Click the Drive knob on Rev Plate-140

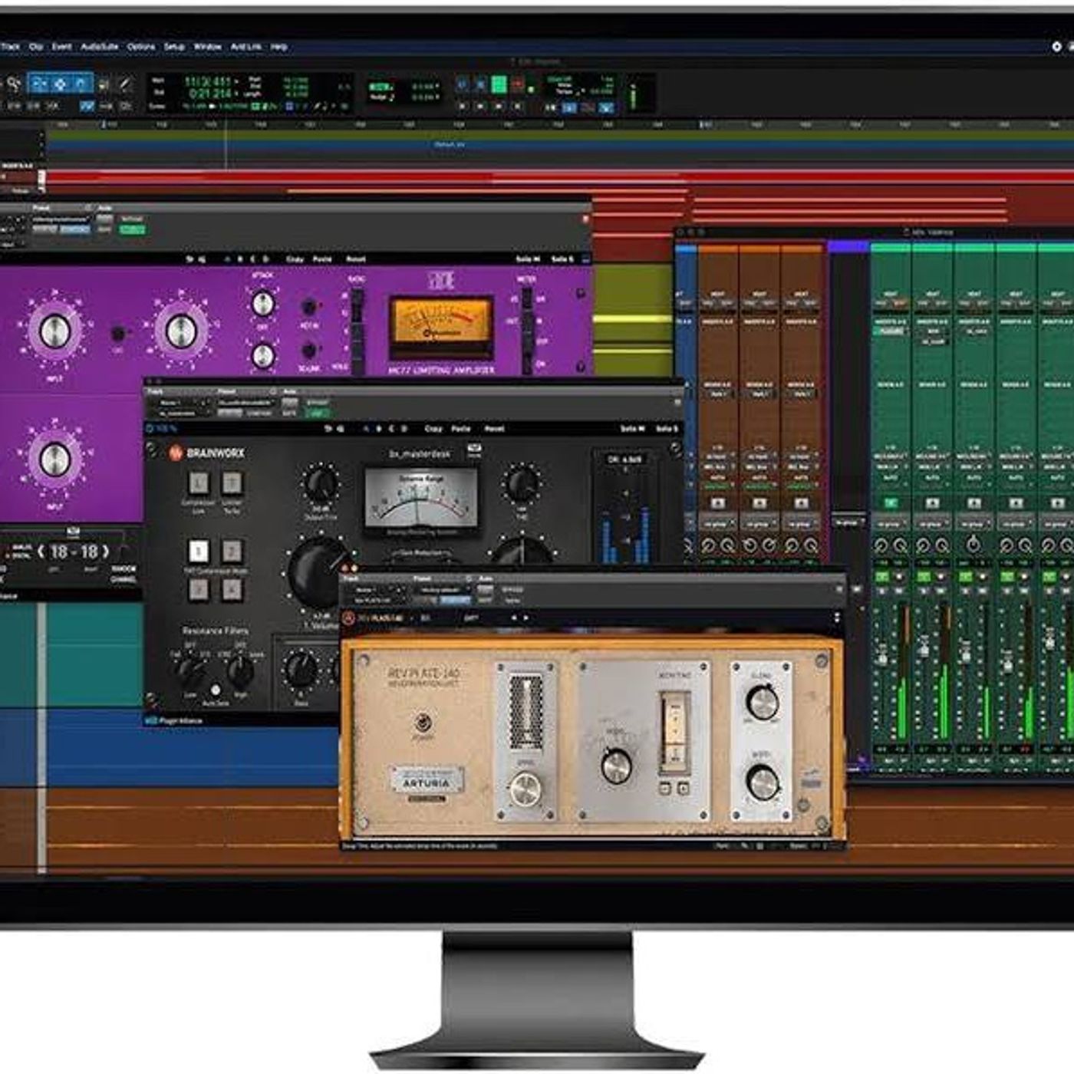tap(525, 789)
